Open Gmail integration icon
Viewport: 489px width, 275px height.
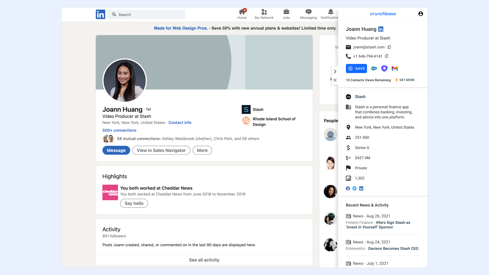click(x=395, y=68)
